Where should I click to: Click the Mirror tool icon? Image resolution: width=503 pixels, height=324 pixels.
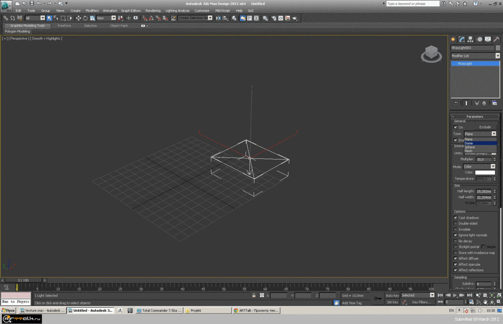pyautogui.click(x=218, y=18)
